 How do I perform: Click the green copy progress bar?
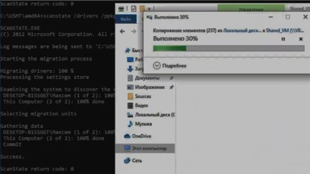pos(229,48)
